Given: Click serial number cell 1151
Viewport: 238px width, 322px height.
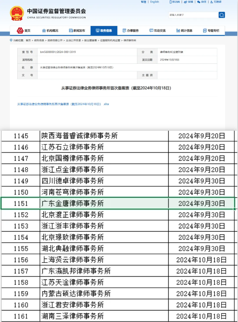Looking at the screenshot, I should pyautogui.click(x=21, y=204).
